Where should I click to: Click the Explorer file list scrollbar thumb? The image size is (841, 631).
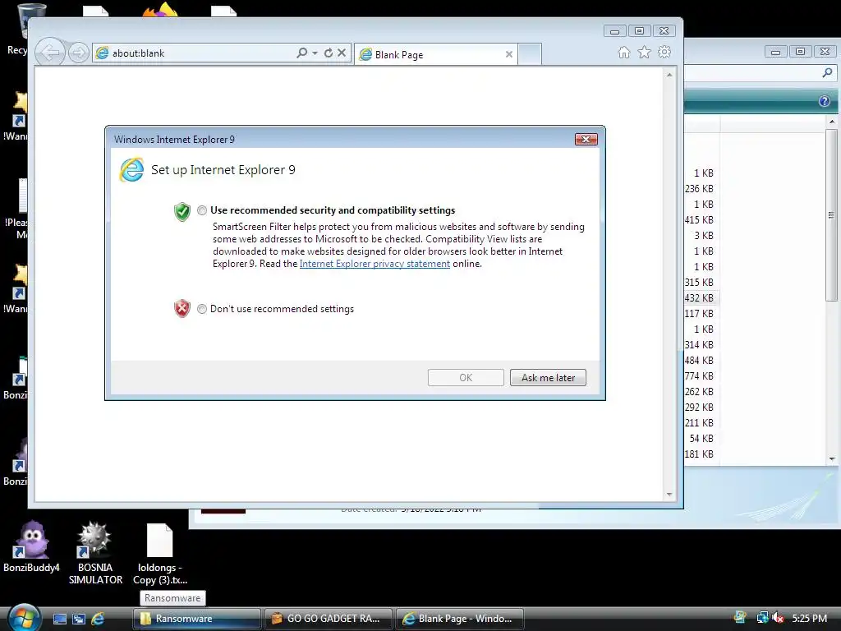tap(831, 214)
